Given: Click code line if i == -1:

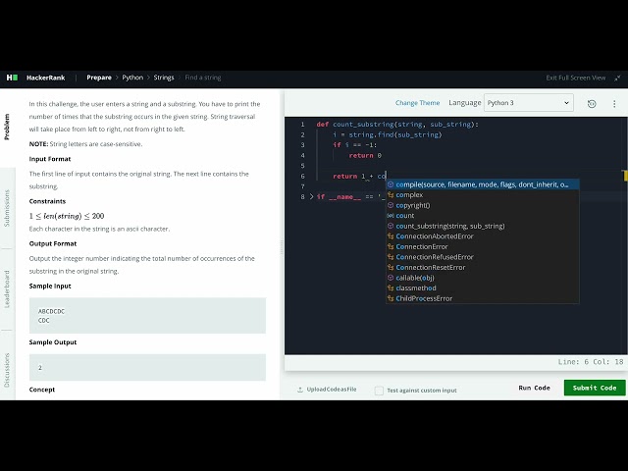Looking at the screenshot, I should pos(355,145).
